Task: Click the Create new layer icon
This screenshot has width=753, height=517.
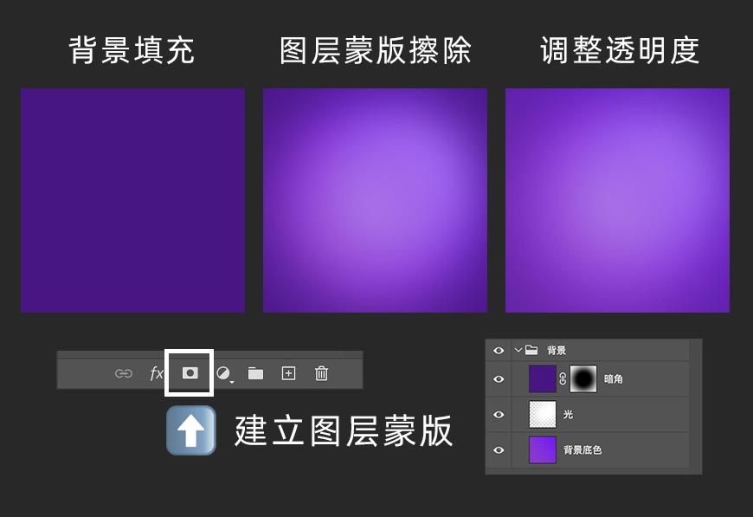Action: click(287, 373)
